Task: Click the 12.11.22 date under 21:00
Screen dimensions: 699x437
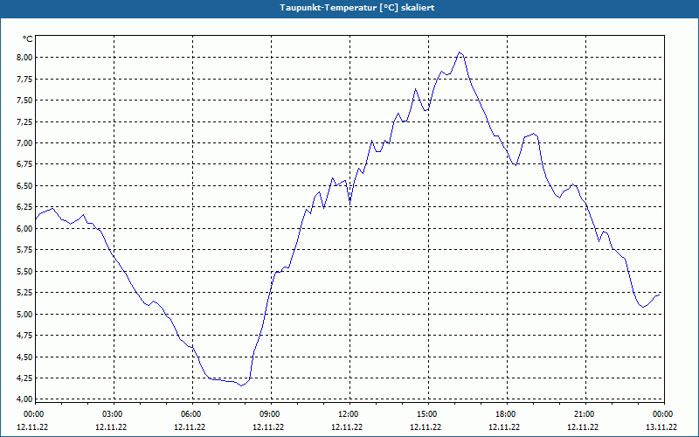Action: (583, 427)
